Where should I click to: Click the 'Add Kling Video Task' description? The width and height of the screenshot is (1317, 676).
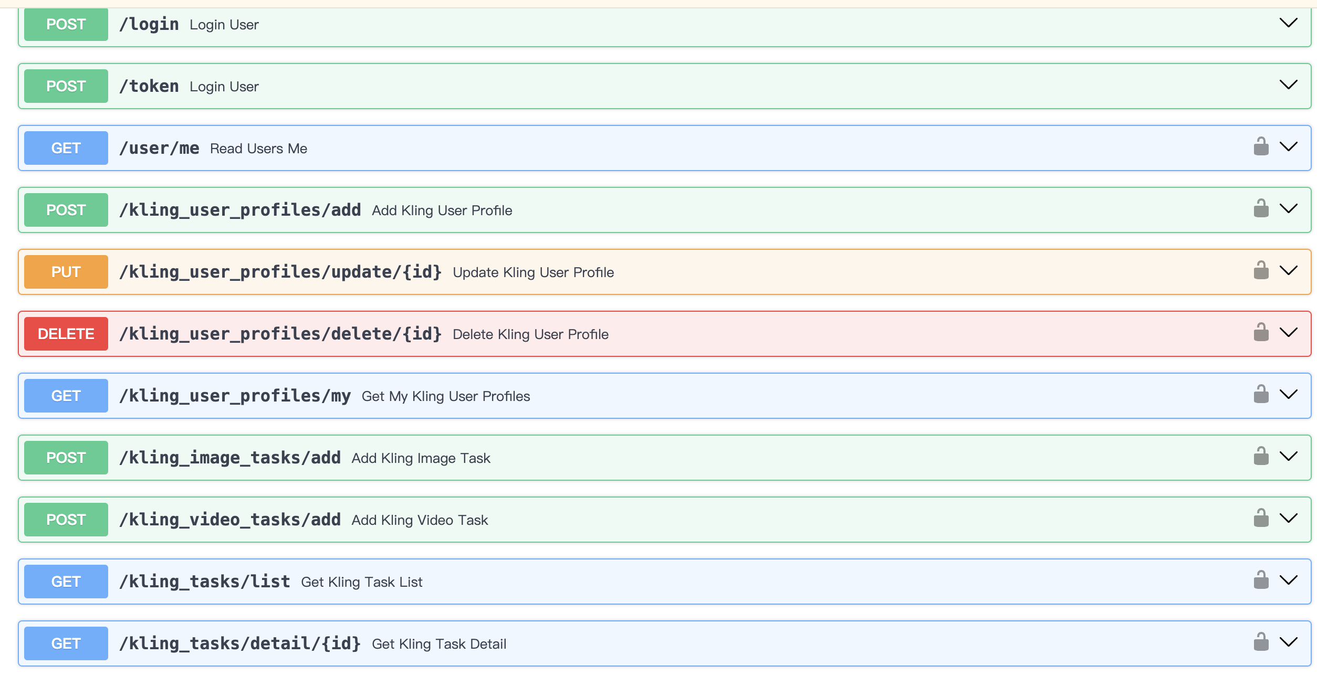[x=420, y=520]
